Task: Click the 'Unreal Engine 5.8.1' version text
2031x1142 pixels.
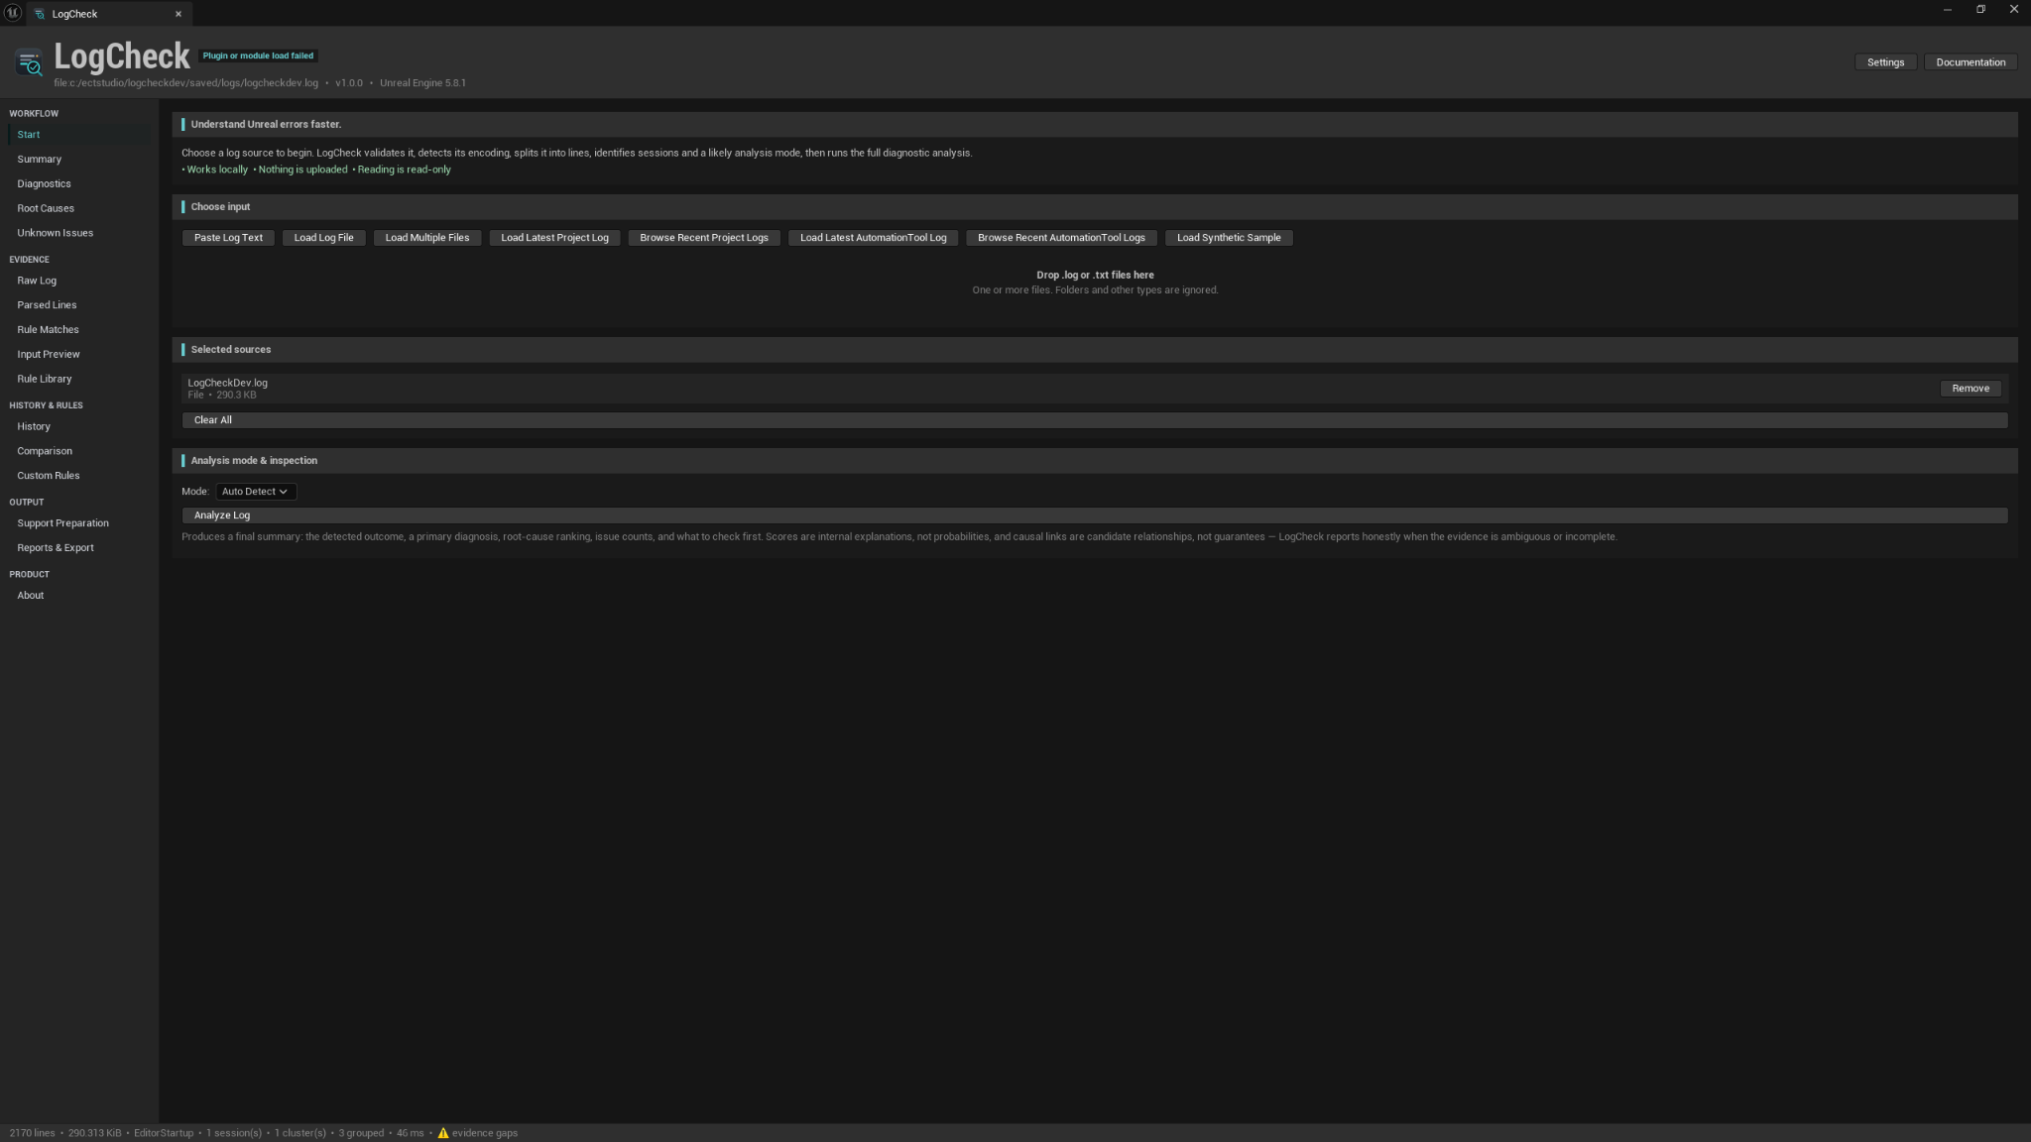Action: click(422, 83)
